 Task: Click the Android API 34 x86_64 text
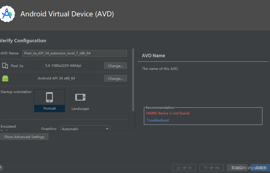(56, 78)
